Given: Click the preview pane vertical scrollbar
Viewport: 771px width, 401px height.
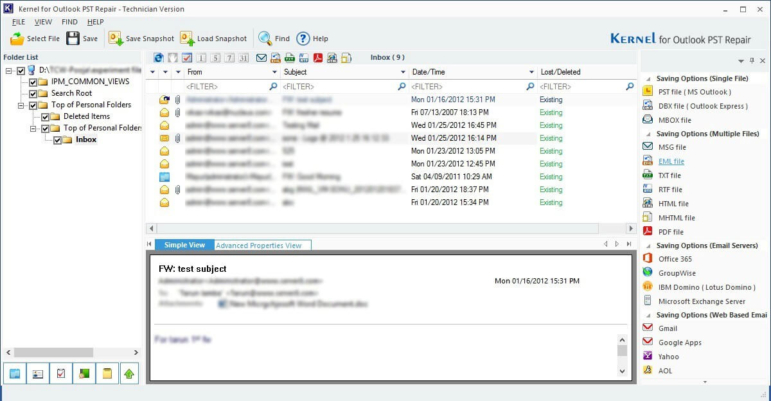Looking at the screenshot, I should [x=622, y=355].
